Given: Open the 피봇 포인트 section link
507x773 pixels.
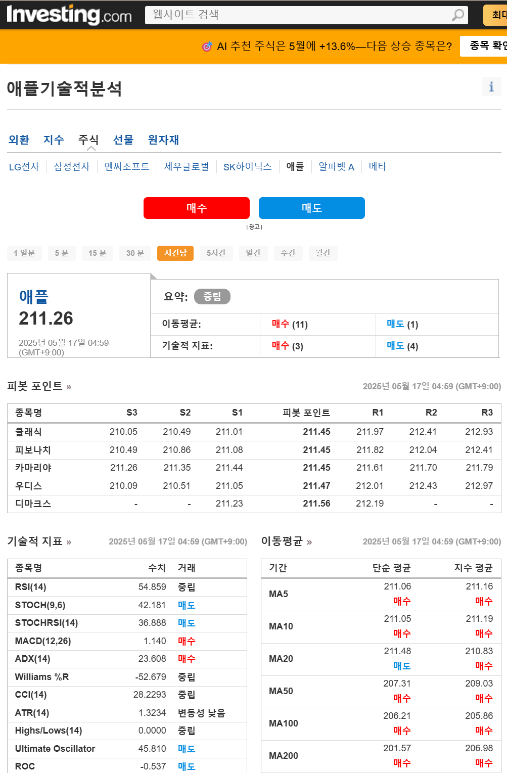Looking at the screenshot, I should coord(39,386).
